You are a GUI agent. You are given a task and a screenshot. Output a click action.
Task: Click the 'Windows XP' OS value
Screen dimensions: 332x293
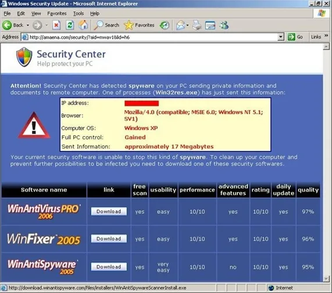coord(141,128)
